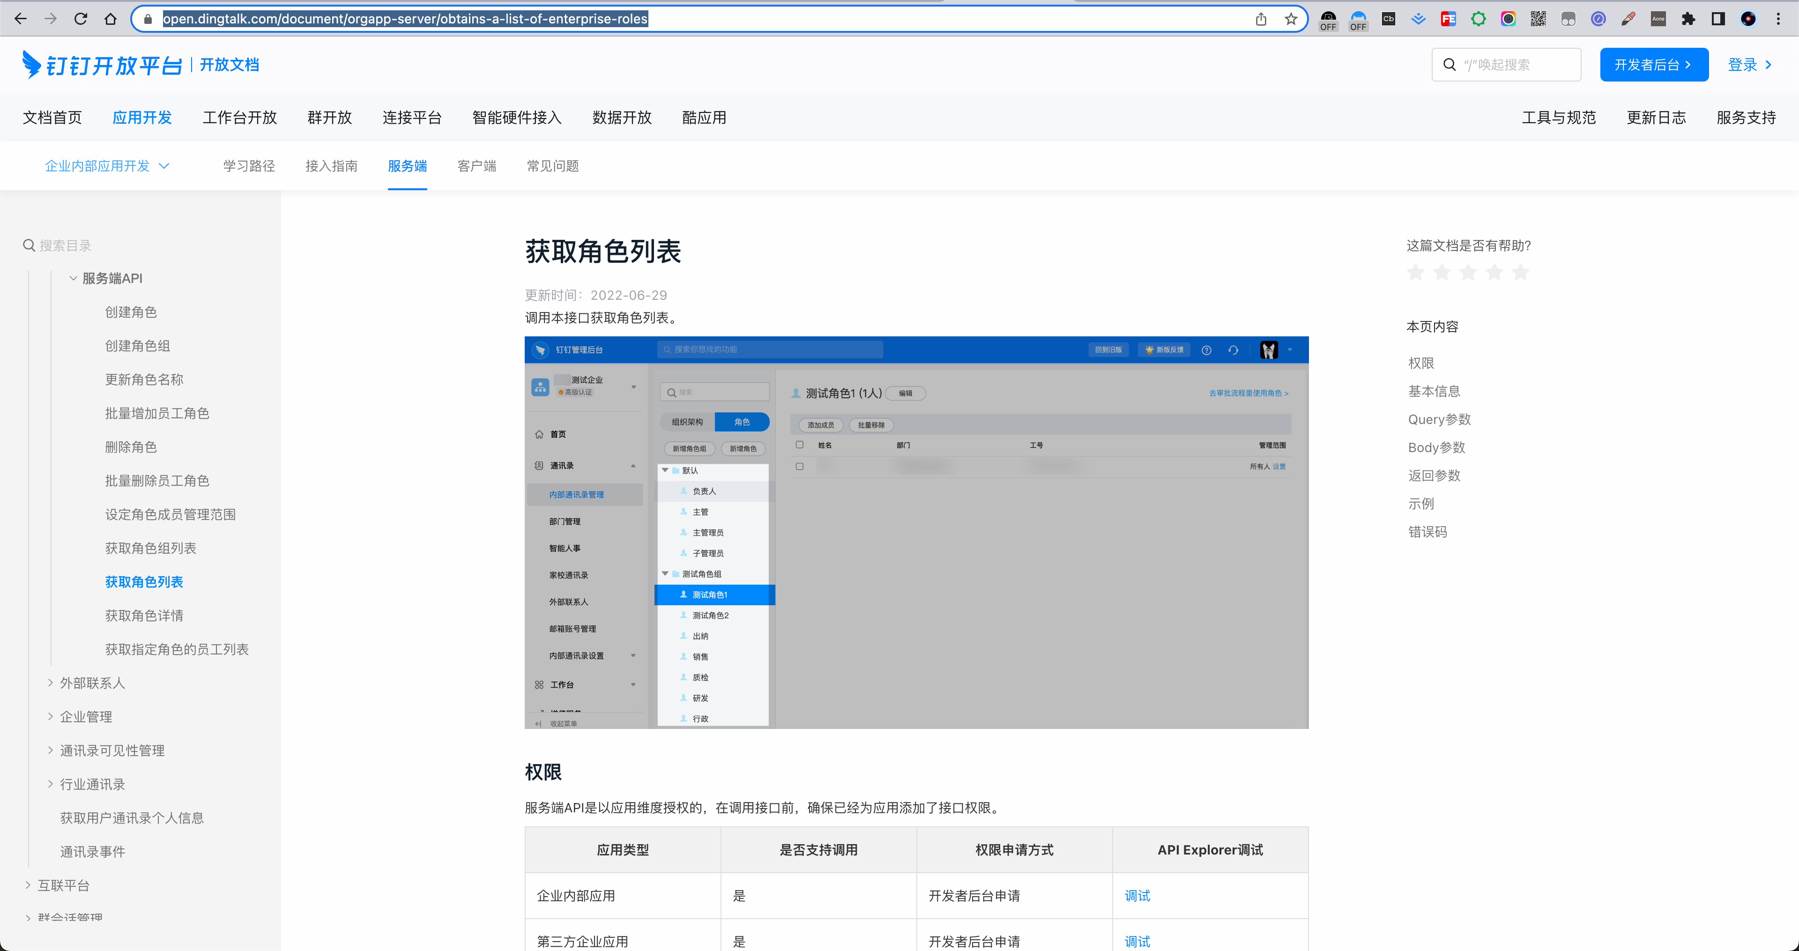
Task: Click the DingTalk open platform logo
Action: [102, 65]
